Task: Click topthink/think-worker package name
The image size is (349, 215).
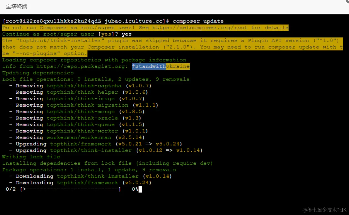Action: point(82,131)
